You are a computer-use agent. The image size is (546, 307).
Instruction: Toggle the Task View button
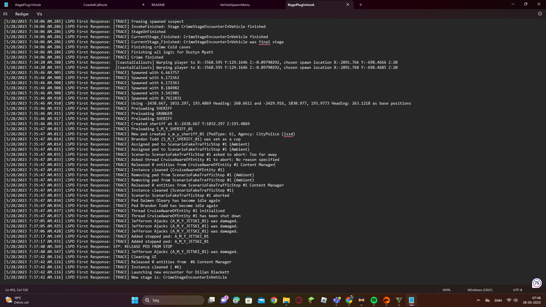coord(211,300)
